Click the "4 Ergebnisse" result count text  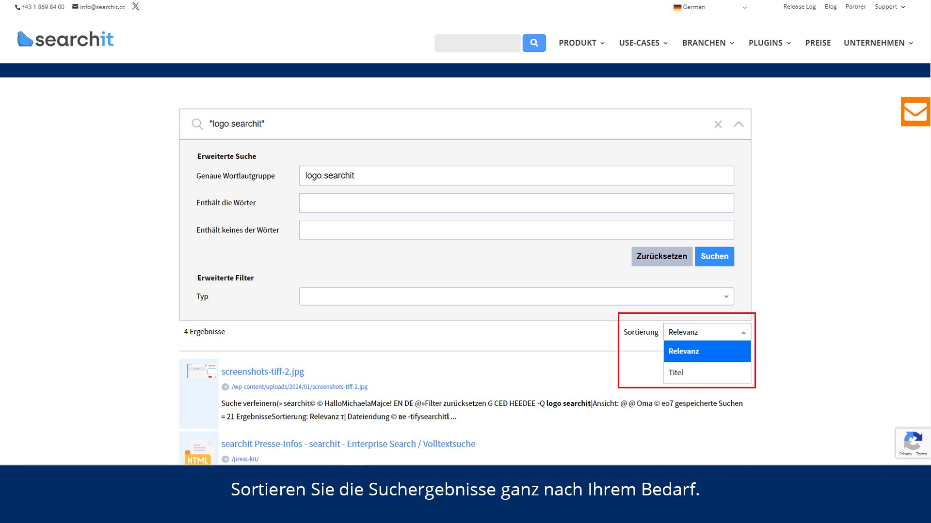coord(204,332)
